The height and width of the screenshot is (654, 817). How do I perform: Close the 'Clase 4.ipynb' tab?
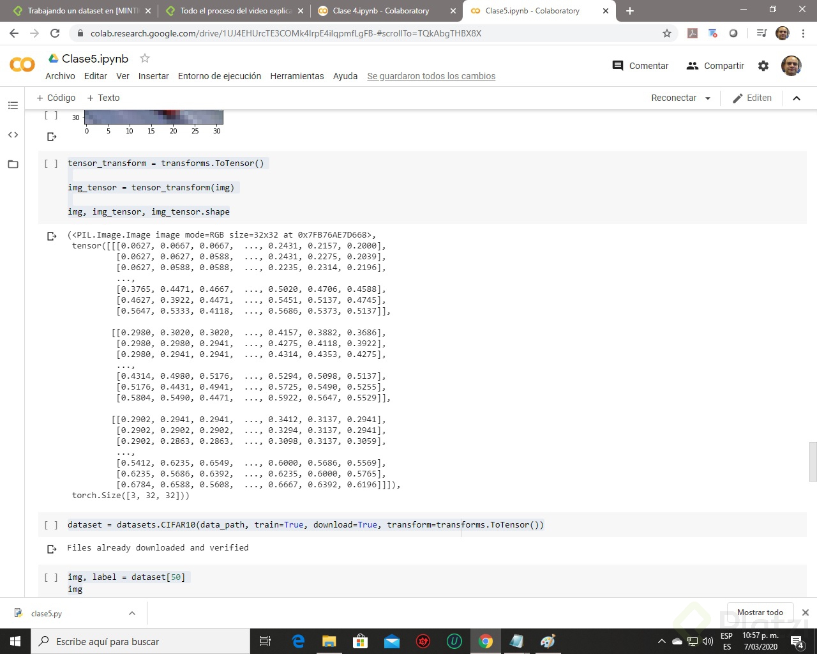453,11
